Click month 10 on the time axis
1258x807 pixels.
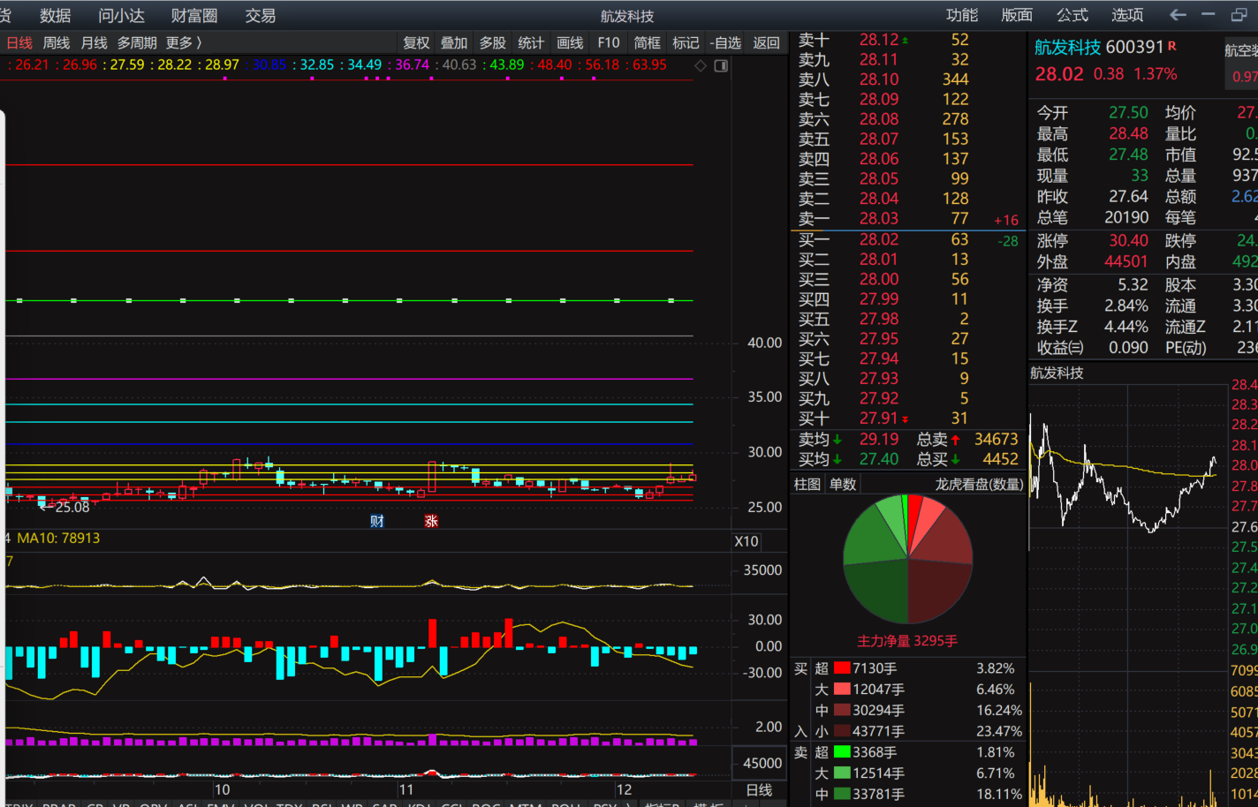pos(222,790)
